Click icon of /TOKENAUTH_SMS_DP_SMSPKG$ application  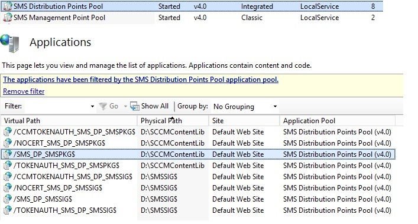(x=8, y=165)
